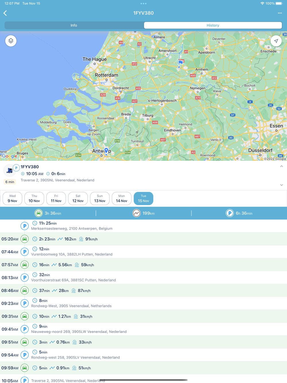This screenshot has height=383, width=287.
Task: Open stop at Vurenboomweg 10A, Putten
Action: (x=143, y=252)
